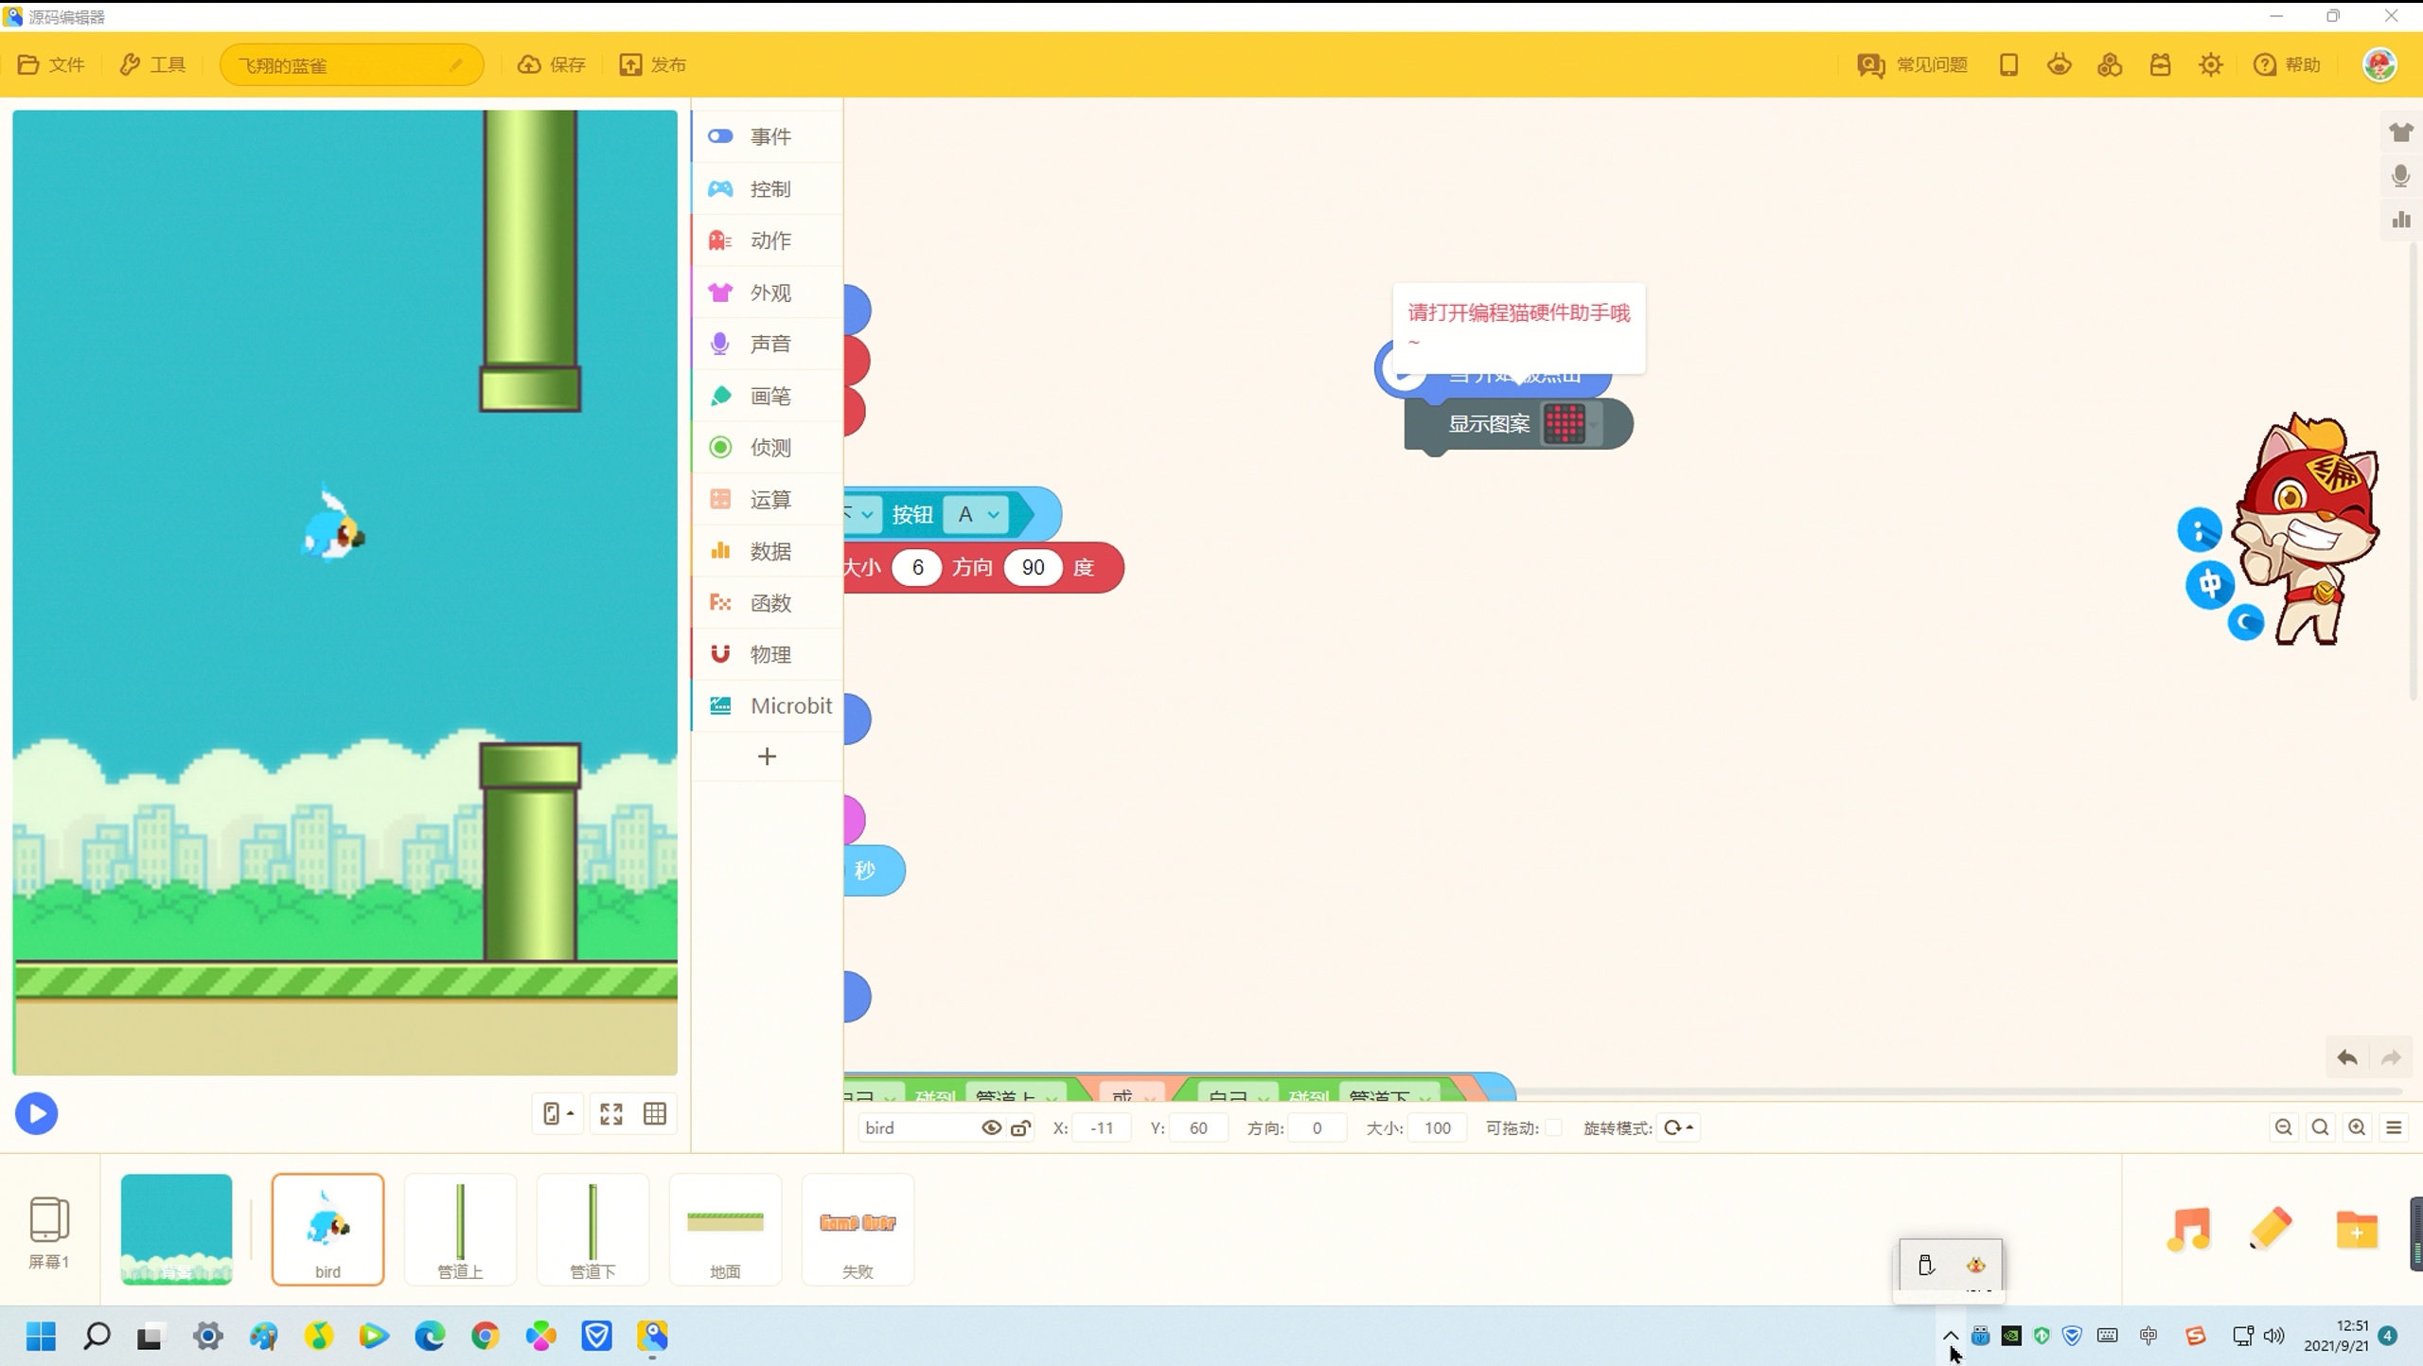2423x1366 pixels.
Task: Open the user avatar profile
Action: click(x=2379, y=64)
